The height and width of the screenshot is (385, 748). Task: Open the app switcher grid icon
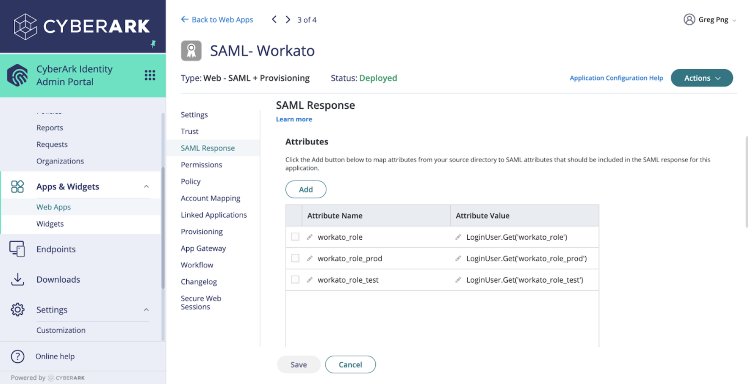click(x=150, y=75)
